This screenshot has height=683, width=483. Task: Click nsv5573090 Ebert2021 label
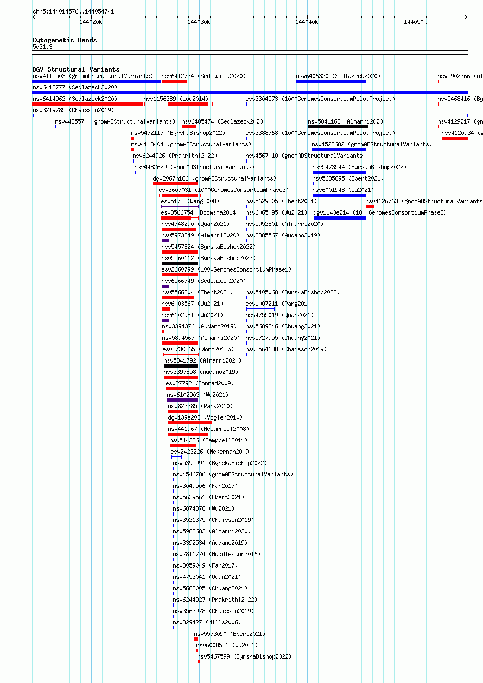point(230,634)
